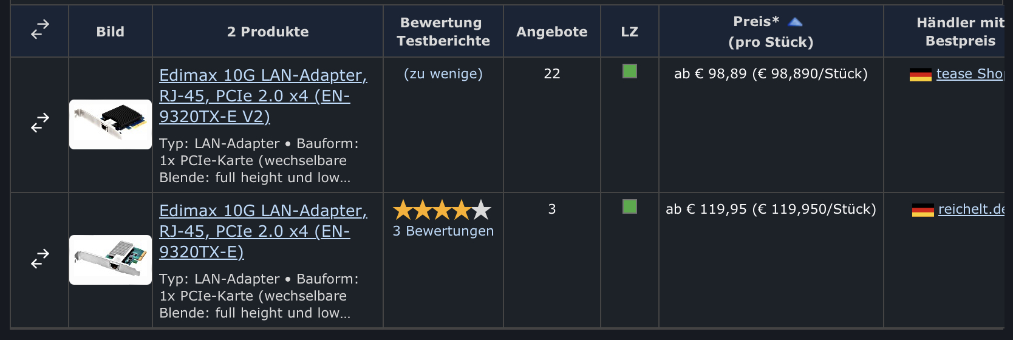Viewport: 1013px width, 340px height.
Task: Open Edimax EN-9320TX-E V2 product link
Action: [x=263, y=95]
